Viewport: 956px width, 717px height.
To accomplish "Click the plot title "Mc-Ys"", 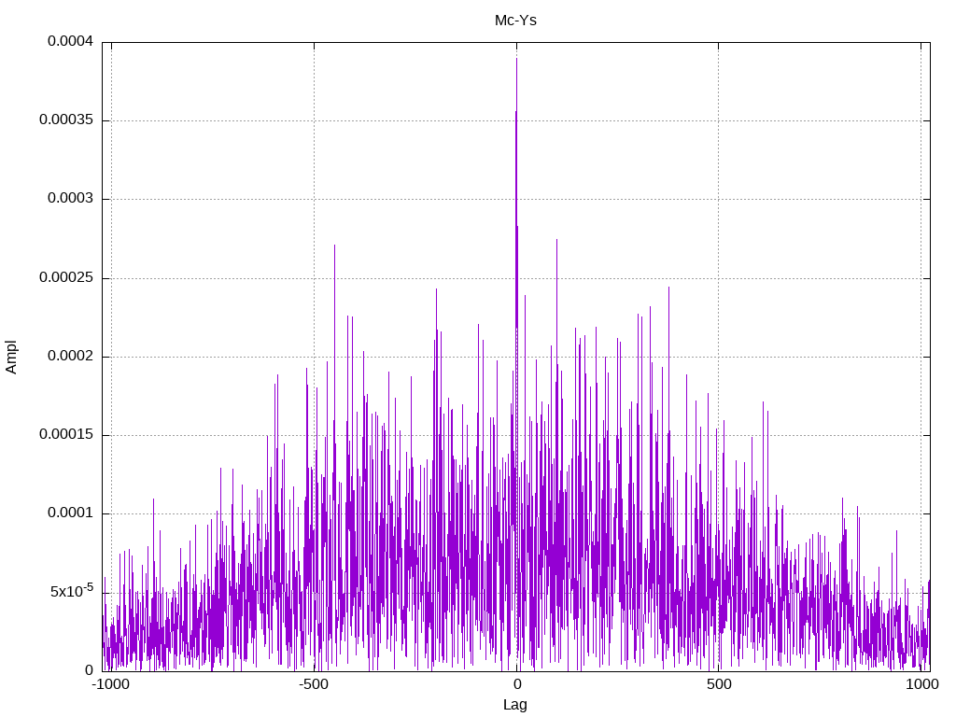I will tap(515, 21).
